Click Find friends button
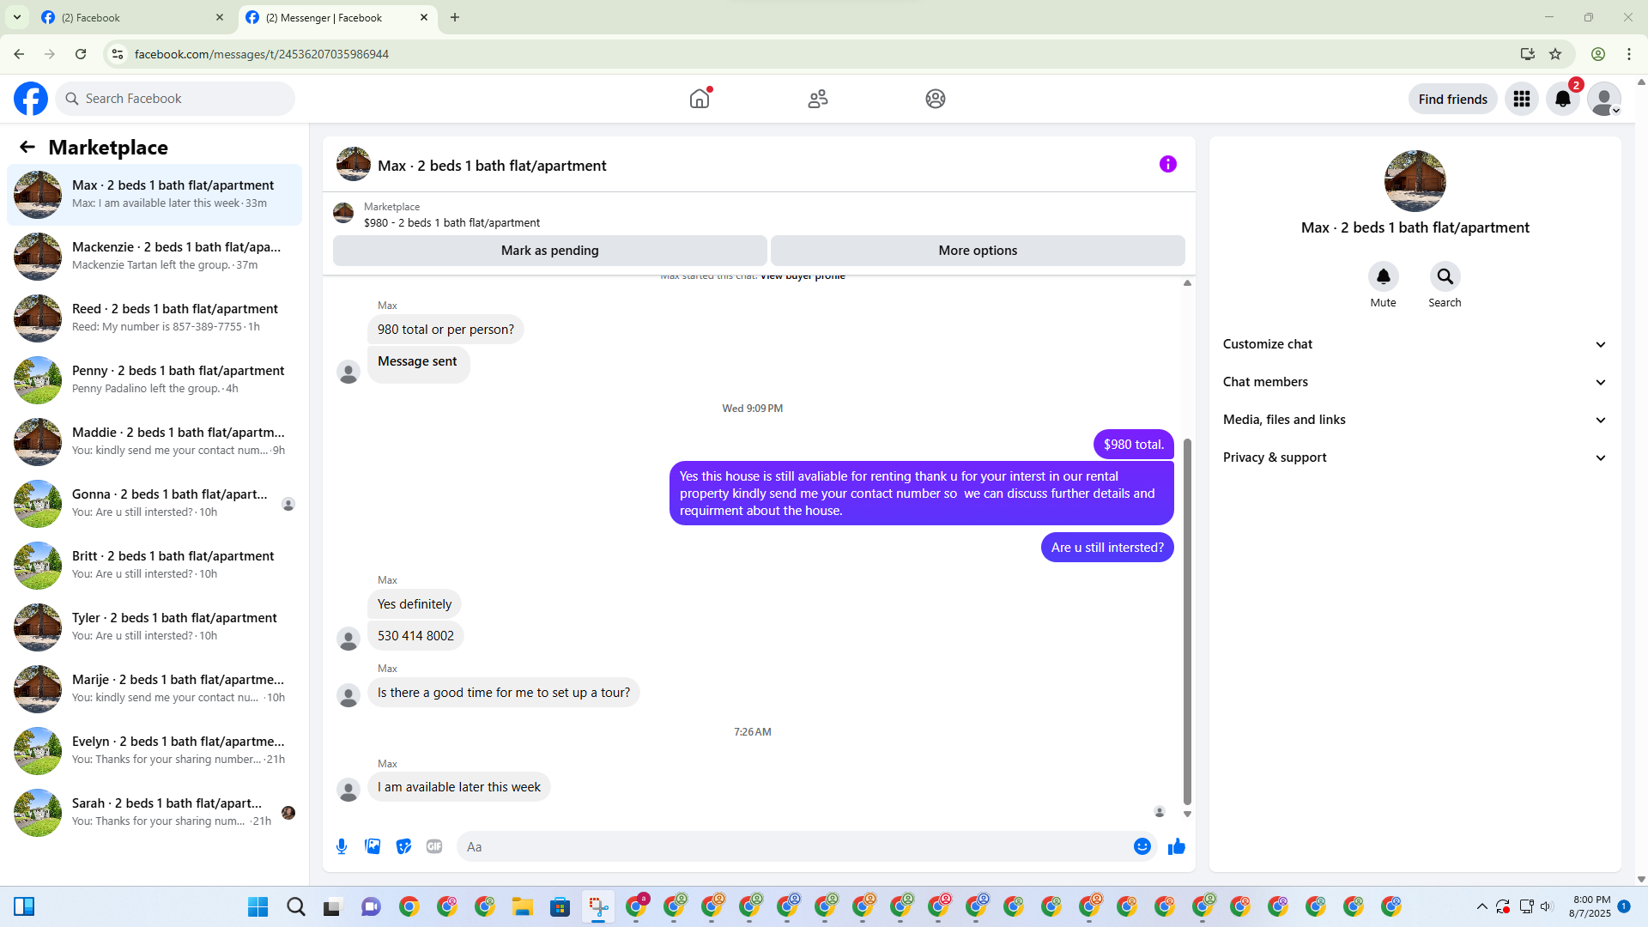This screenshot has height=927, width=1648. pyautogui.click(x=1452, y=99)
